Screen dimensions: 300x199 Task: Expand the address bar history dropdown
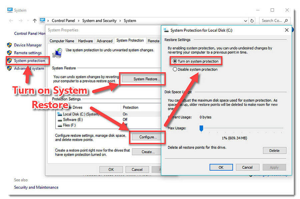tap(245, 21)
